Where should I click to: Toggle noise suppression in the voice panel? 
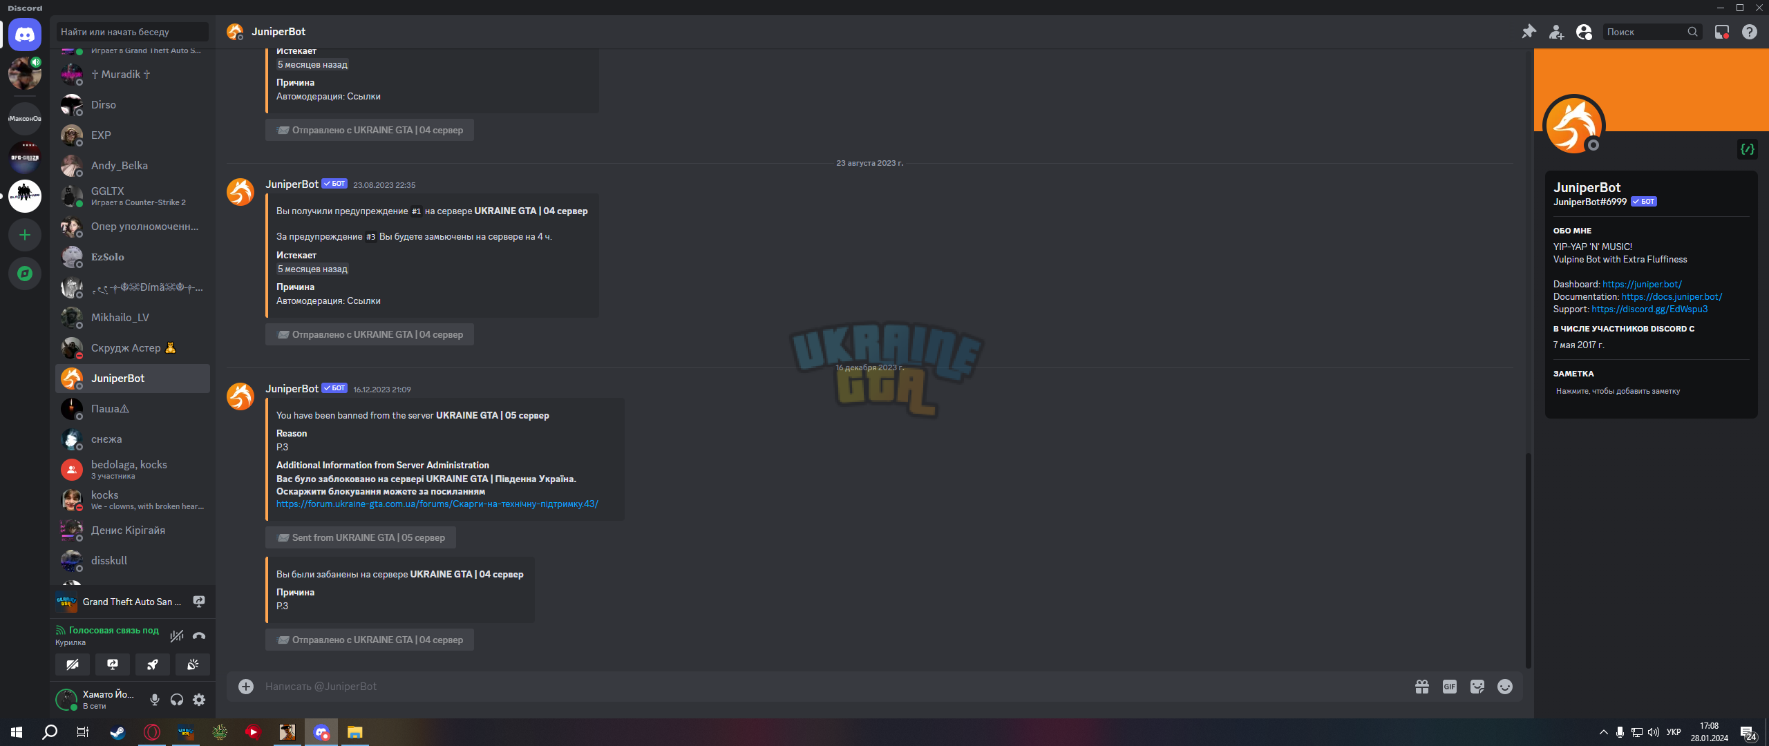[177, 635]
